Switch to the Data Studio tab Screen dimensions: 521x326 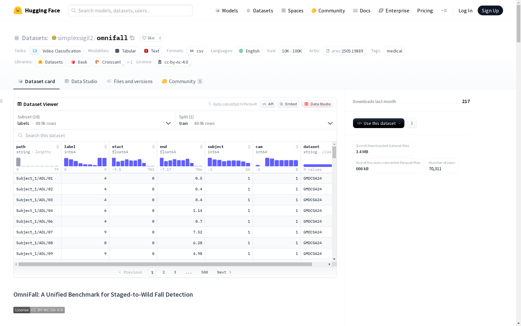[x=81, y=81]
